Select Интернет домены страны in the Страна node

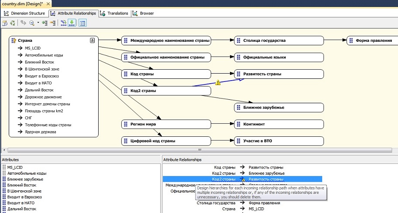pyautogui.click(x=47, y=104)
